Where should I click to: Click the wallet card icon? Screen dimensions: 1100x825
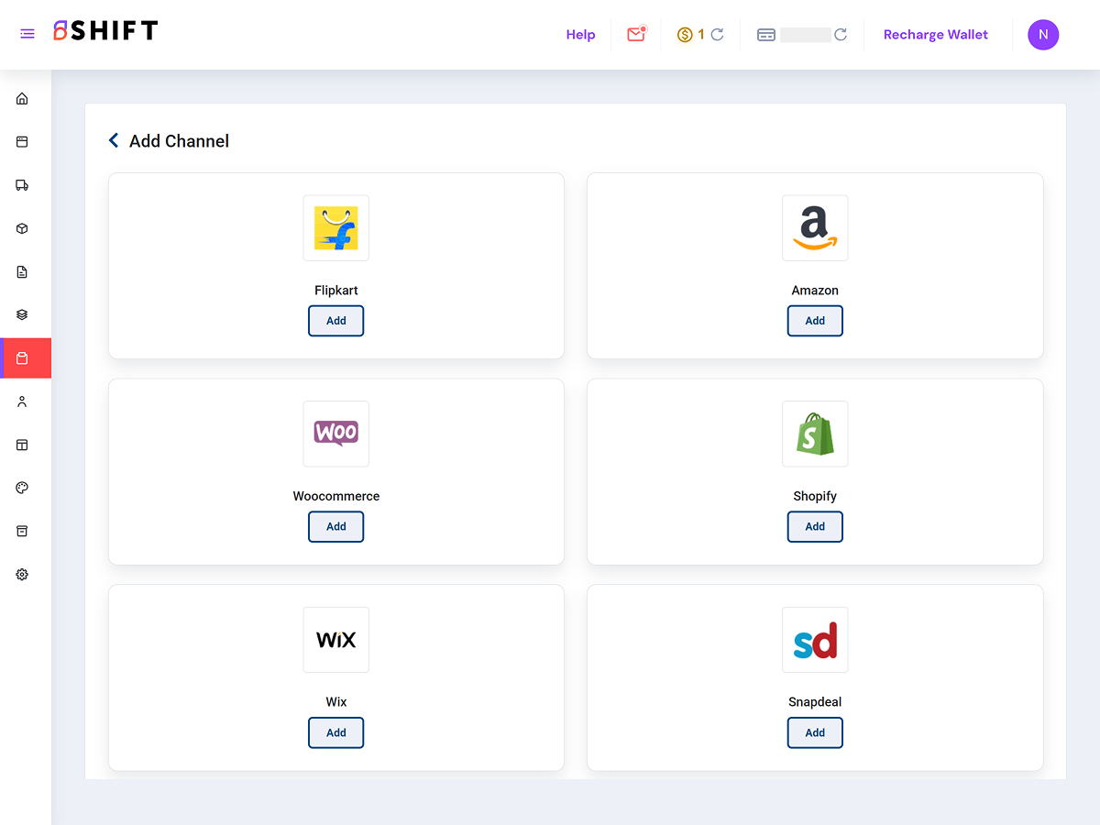click(x=766, y=35)
